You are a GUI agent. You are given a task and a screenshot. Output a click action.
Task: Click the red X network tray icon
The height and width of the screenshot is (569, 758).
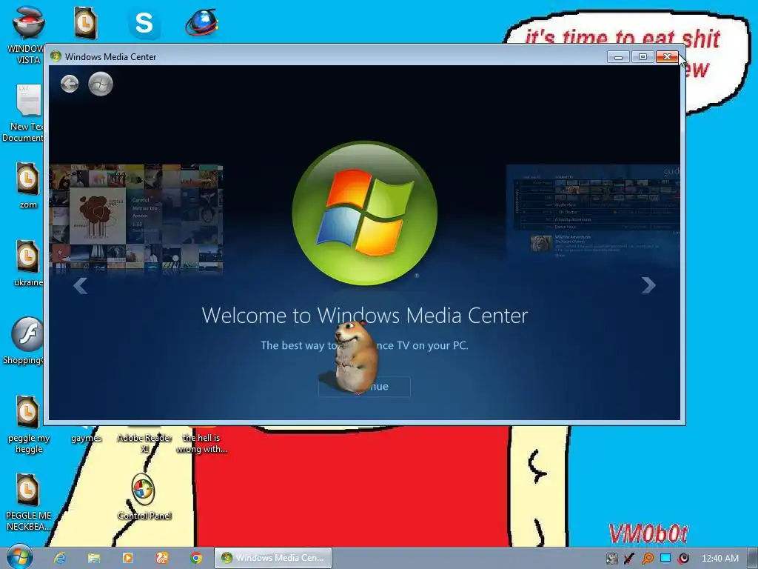629,559
